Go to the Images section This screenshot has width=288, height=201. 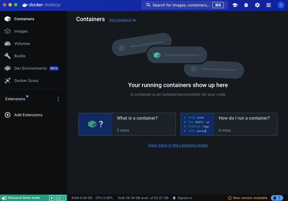[x=21, y=31]
